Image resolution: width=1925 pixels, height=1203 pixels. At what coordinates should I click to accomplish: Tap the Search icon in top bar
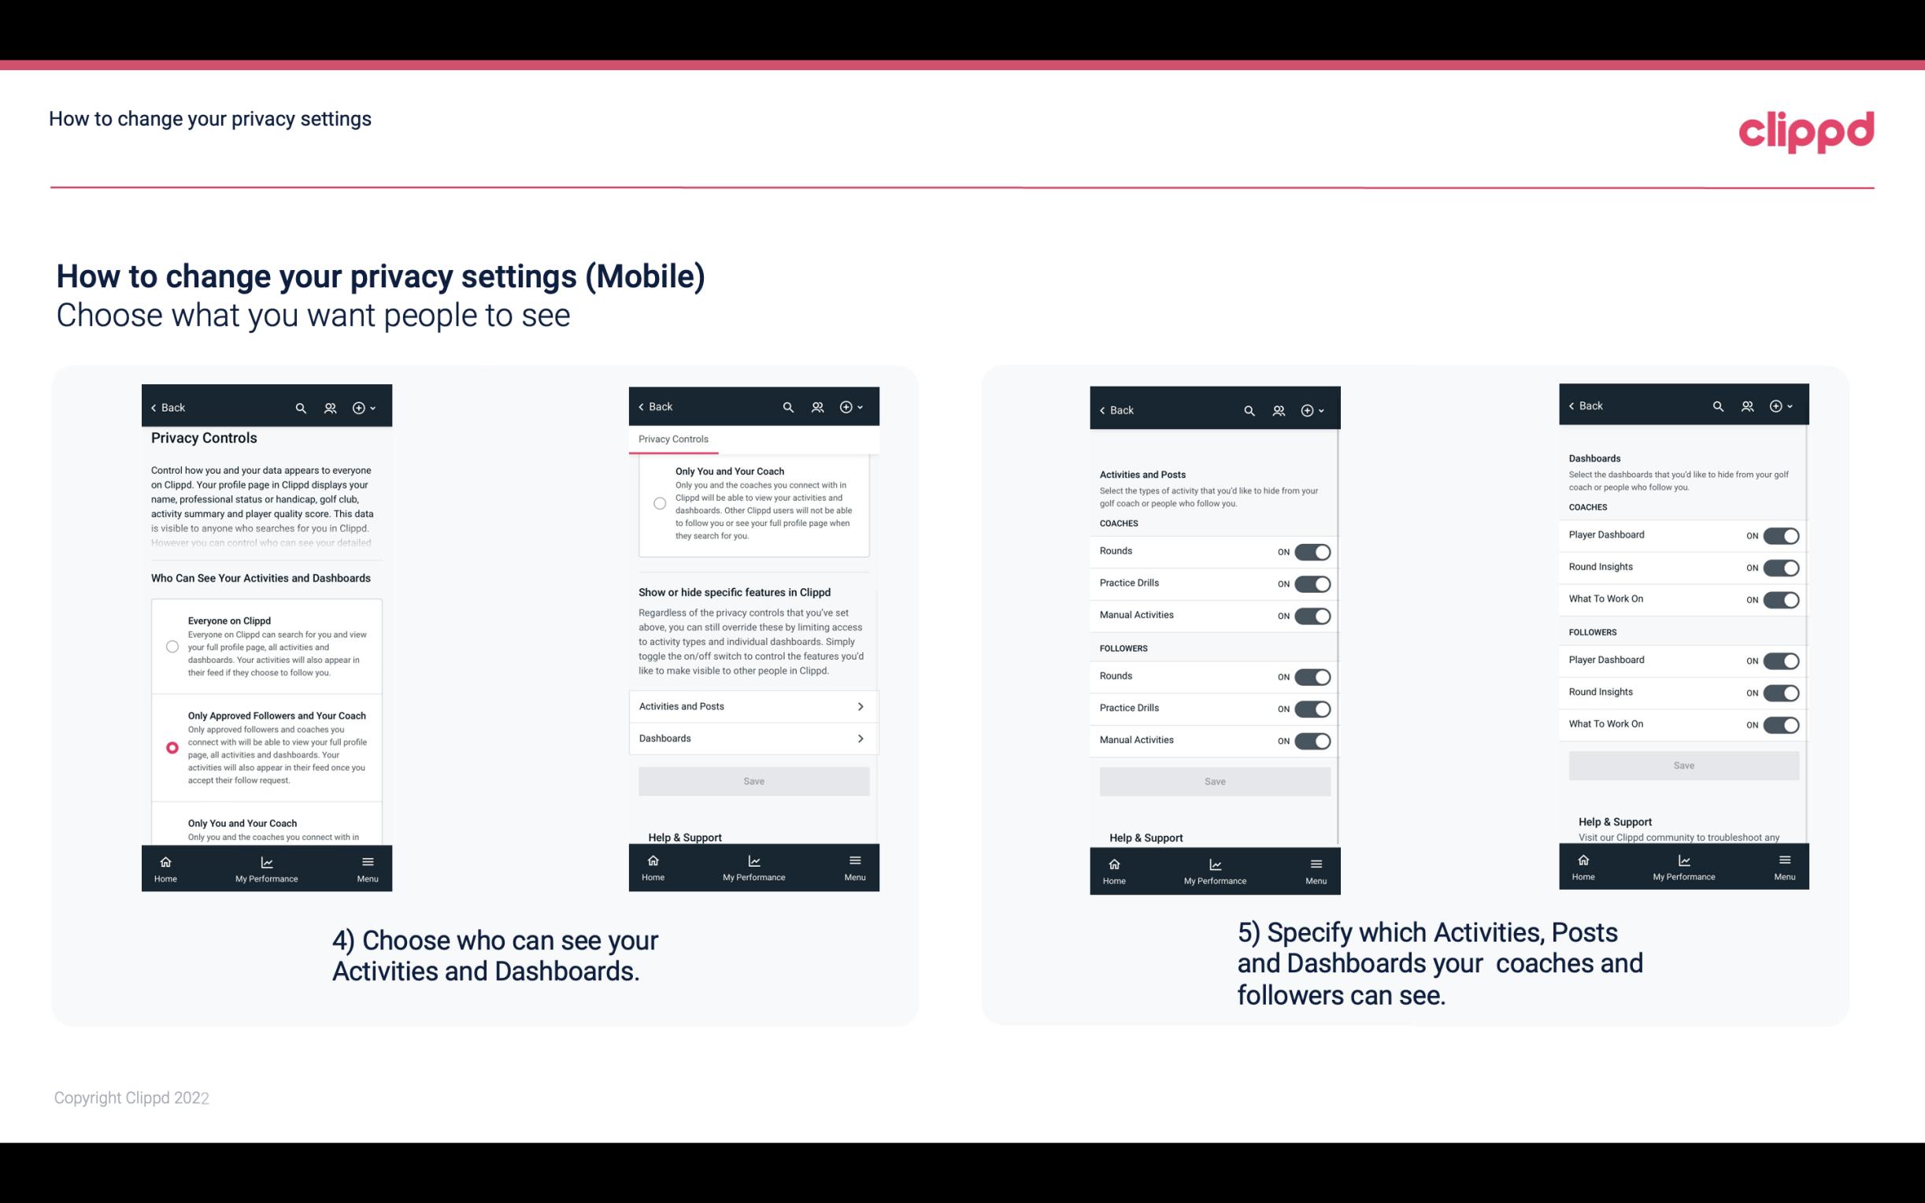(301, 406)
